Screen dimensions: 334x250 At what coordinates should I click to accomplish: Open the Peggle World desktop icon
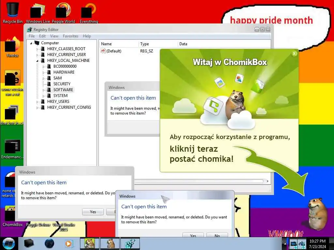(63, 12)
